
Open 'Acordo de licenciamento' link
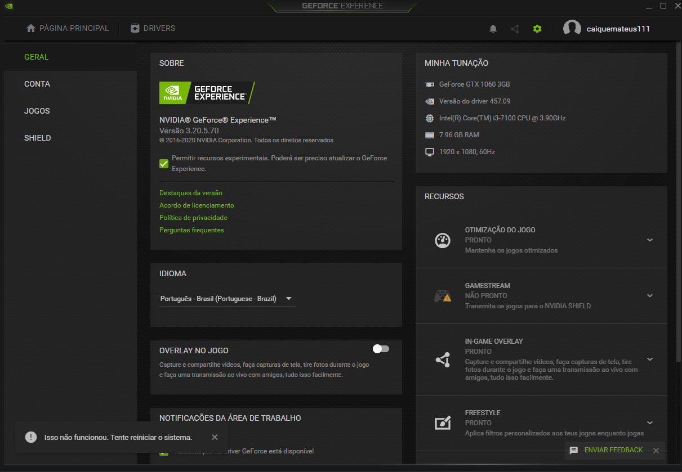click(x=197, y=205)
